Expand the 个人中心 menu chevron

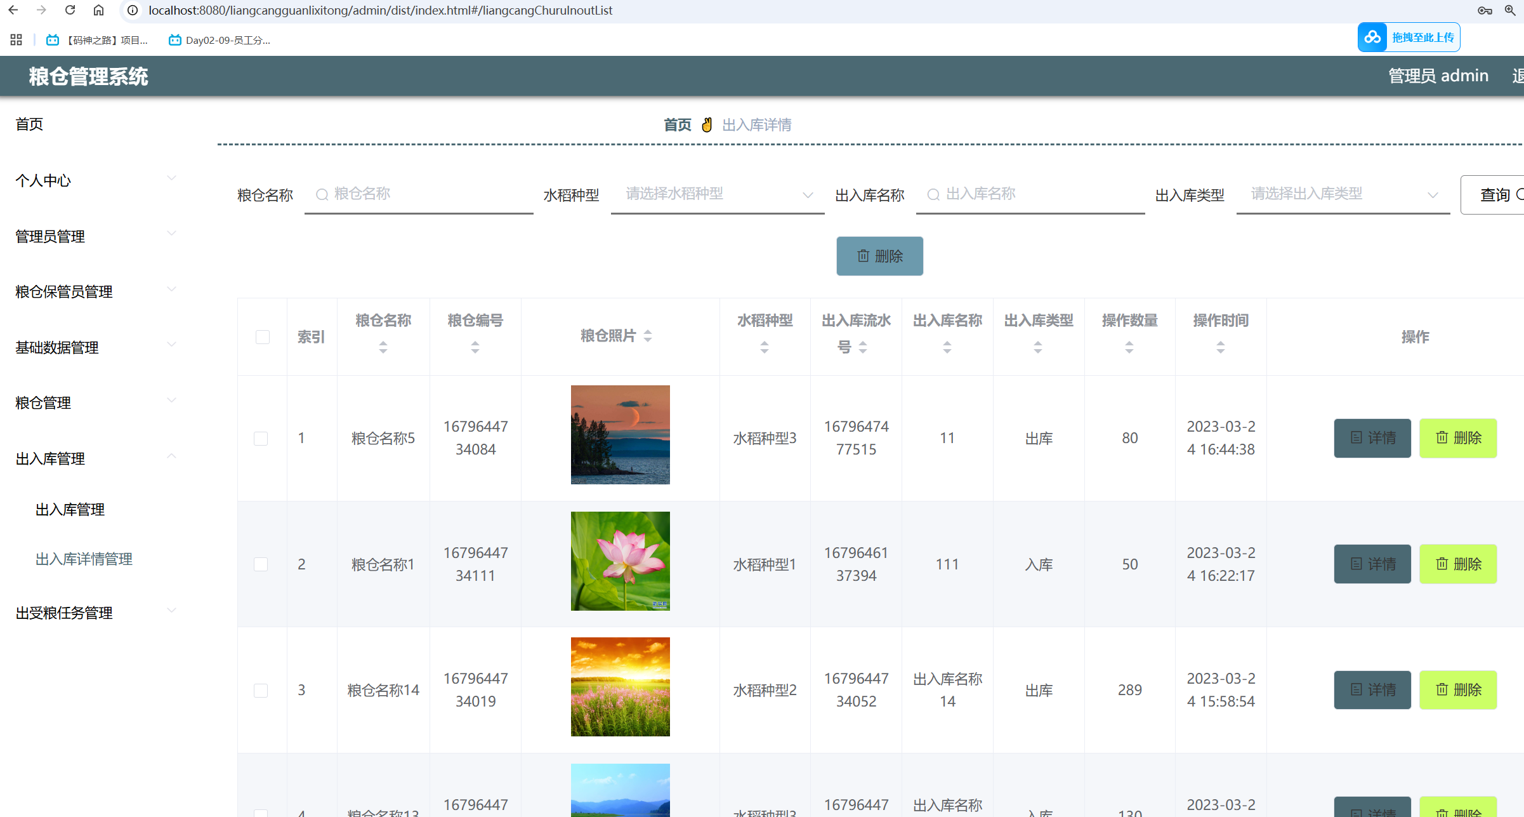click(171, 178)
